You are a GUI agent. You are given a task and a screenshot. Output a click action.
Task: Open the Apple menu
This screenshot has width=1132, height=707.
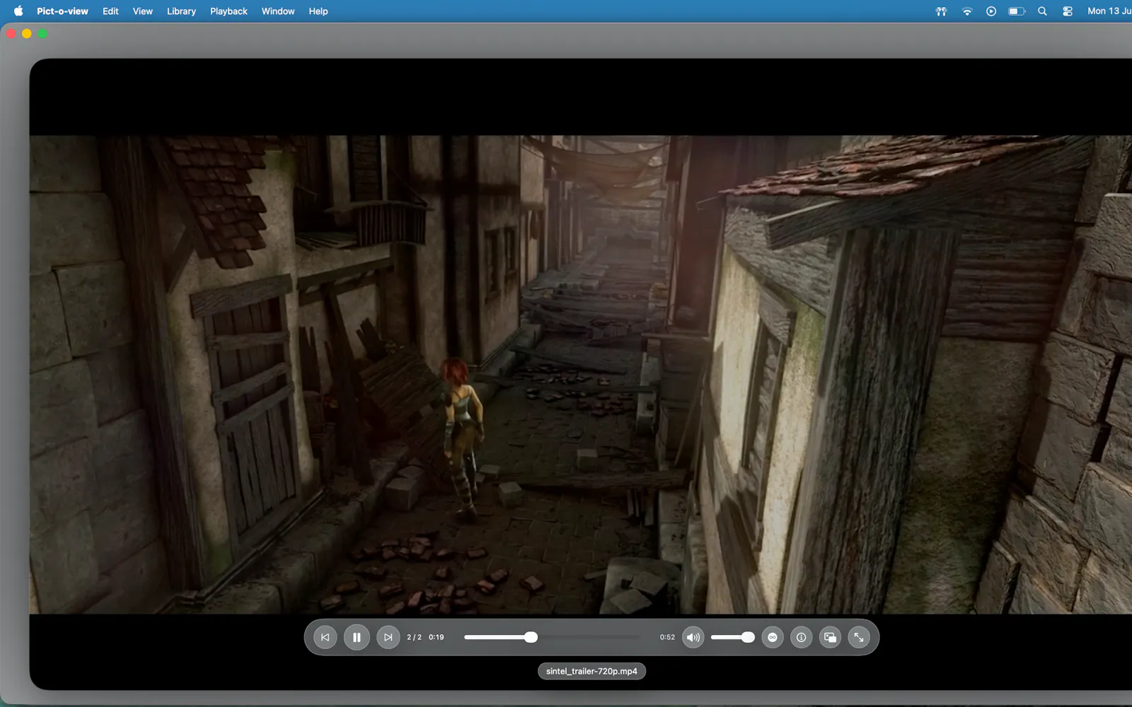click(18, 11)
